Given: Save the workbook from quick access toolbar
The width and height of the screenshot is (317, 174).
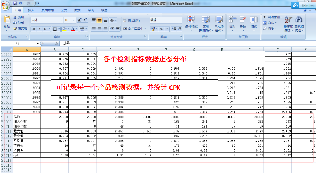Looking at the screenshot, I should [x=15, y=4].
